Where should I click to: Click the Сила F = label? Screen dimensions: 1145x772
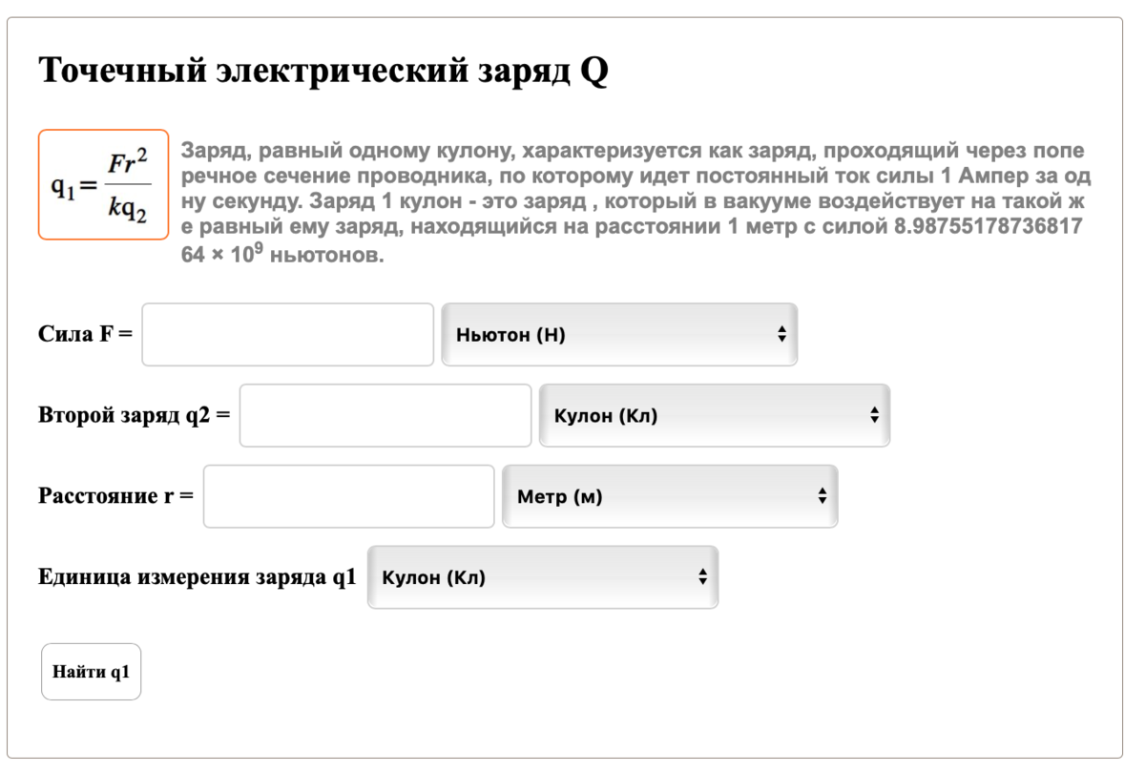(85, 335)
